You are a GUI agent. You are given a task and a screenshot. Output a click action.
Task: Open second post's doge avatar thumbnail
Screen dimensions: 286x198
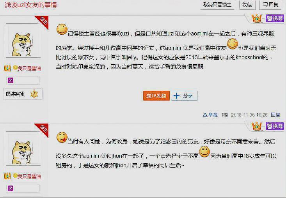click(23, 148)
